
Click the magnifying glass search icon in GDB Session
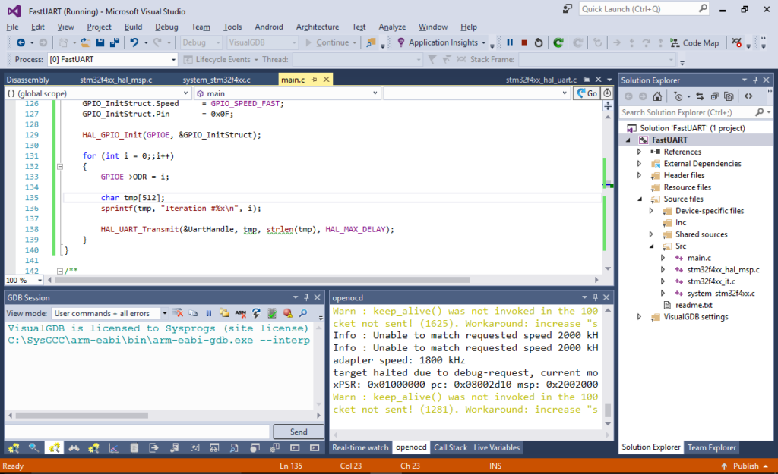(x=303, y=312)
